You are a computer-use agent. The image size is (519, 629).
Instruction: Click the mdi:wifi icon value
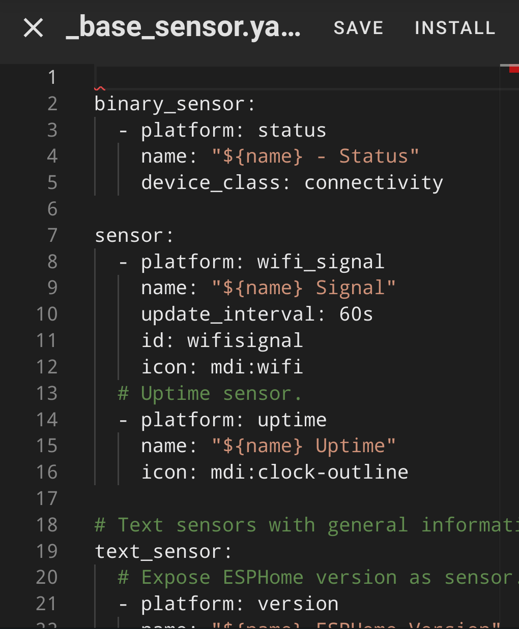pyautogui.click(x=256, y=367)
